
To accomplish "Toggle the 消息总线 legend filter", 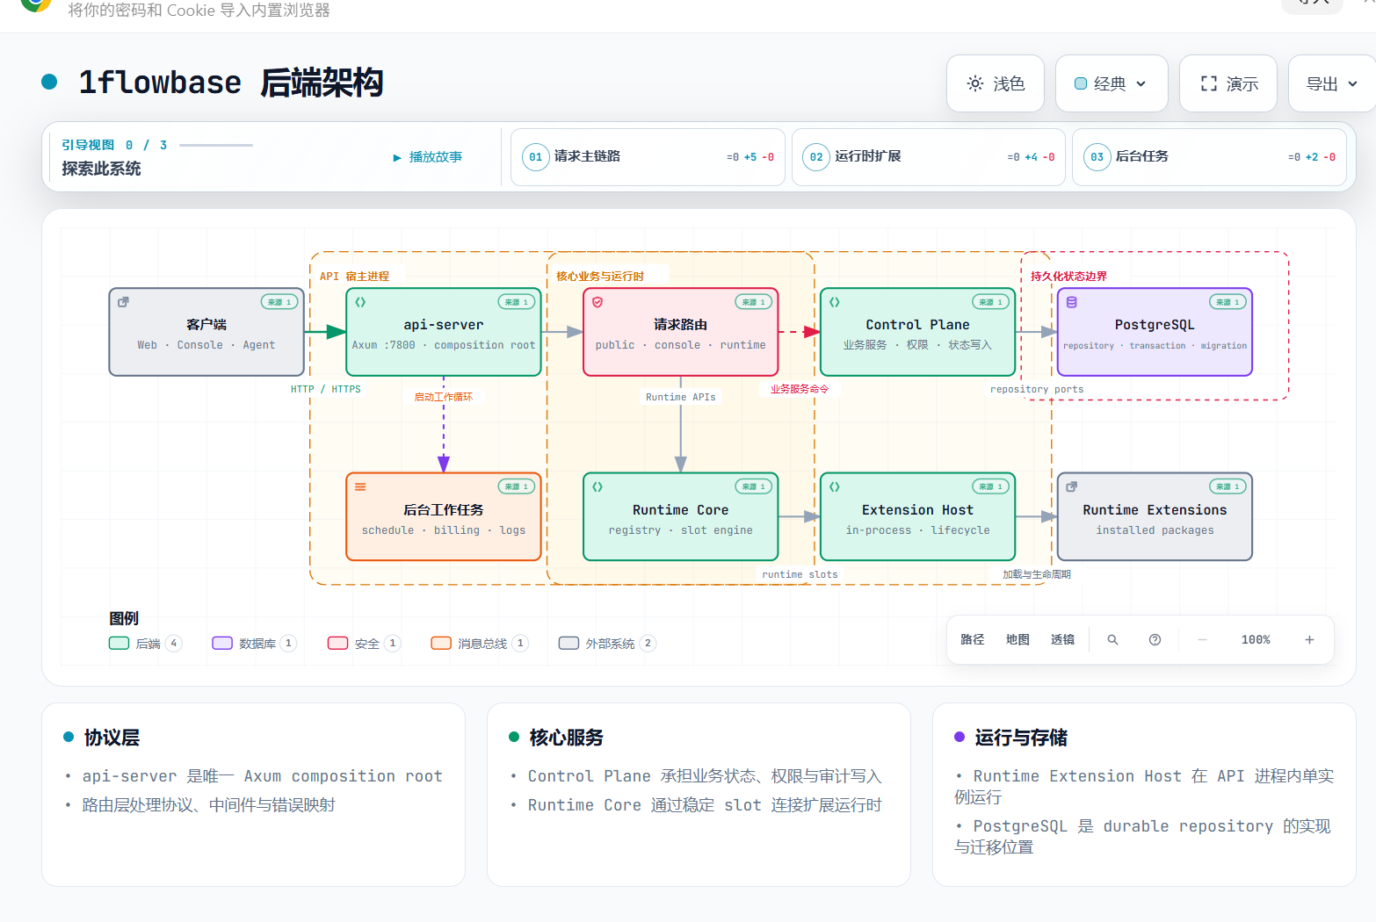I will coord(480,644).
